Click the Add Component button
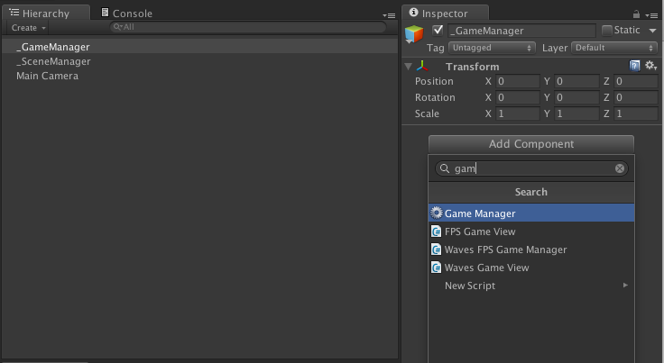 [x=531, y=144]
